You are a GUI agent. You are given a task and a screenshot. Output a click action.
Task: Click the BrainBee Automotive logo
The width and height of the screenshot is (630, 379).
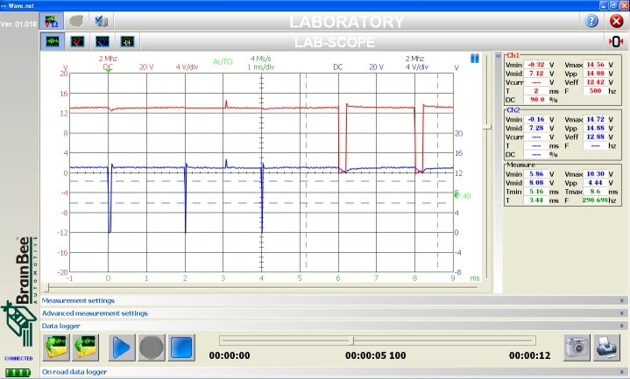coord(20,291)
